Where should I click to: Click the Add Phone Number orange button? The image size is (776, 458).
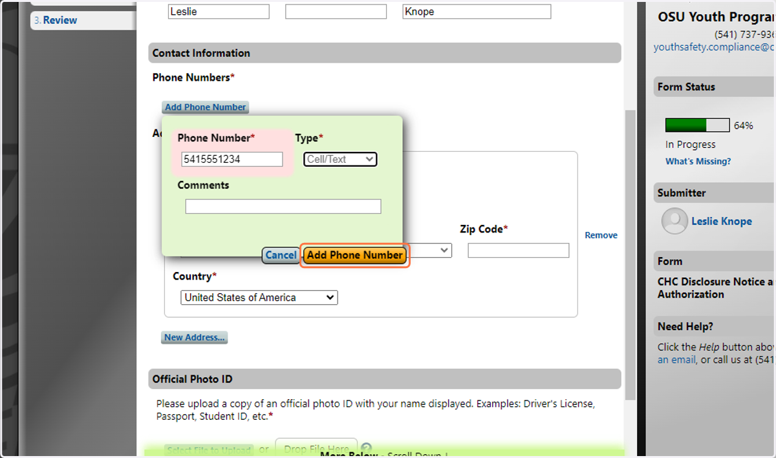(355, 255)
